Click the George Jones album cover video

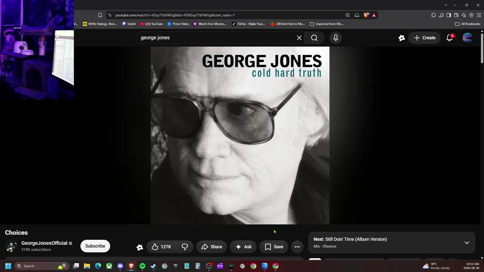coord(240,135)
